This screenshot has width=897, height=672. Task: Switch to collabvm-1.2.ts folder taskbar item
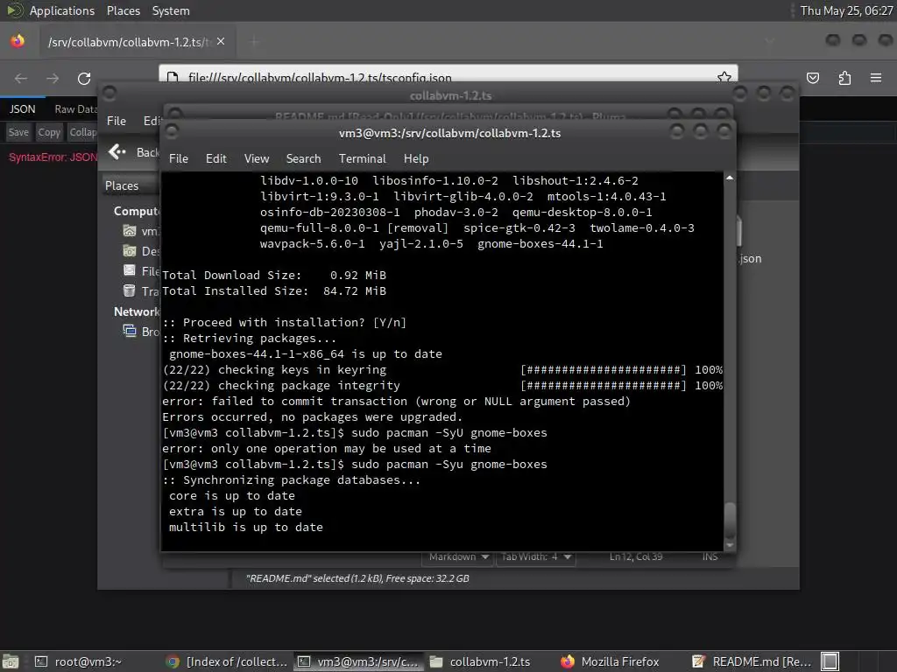tap(481, 661)
